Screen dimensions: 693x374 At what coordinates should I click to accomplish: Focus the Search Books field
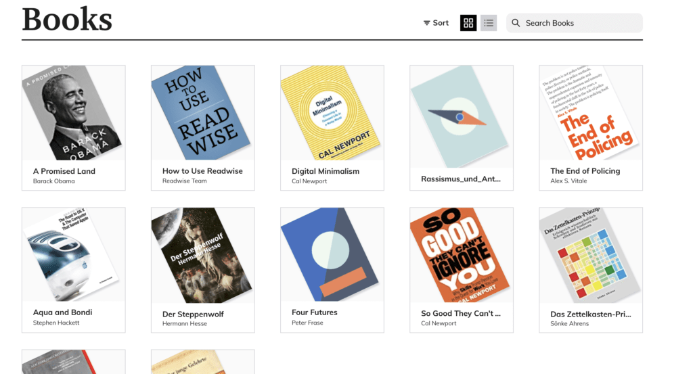[575, 23]
